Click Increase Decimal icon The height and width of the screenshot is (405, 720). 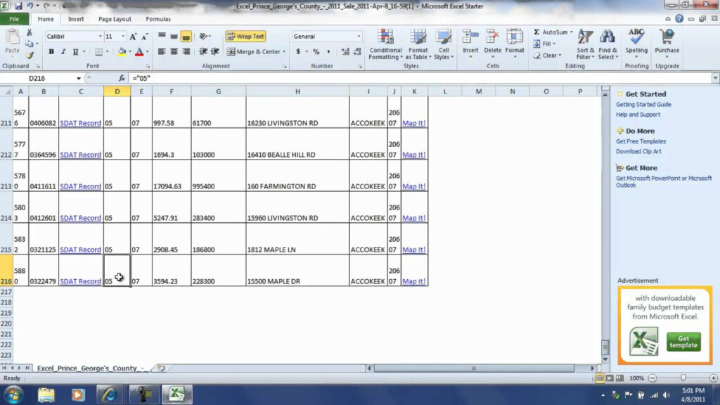pyautogui.click(x=345, y=52)
